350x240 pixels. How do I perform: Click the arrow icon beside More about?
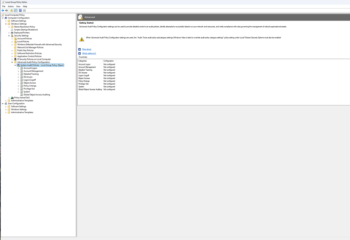pyautogui.click(x=79, y=49)
